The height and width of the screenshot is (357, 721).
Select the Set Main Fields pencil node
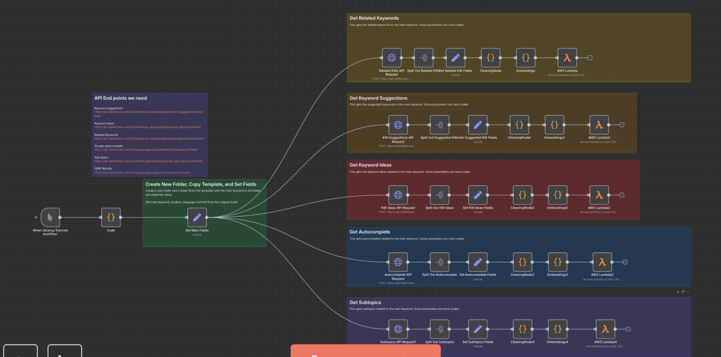[197, 217]
